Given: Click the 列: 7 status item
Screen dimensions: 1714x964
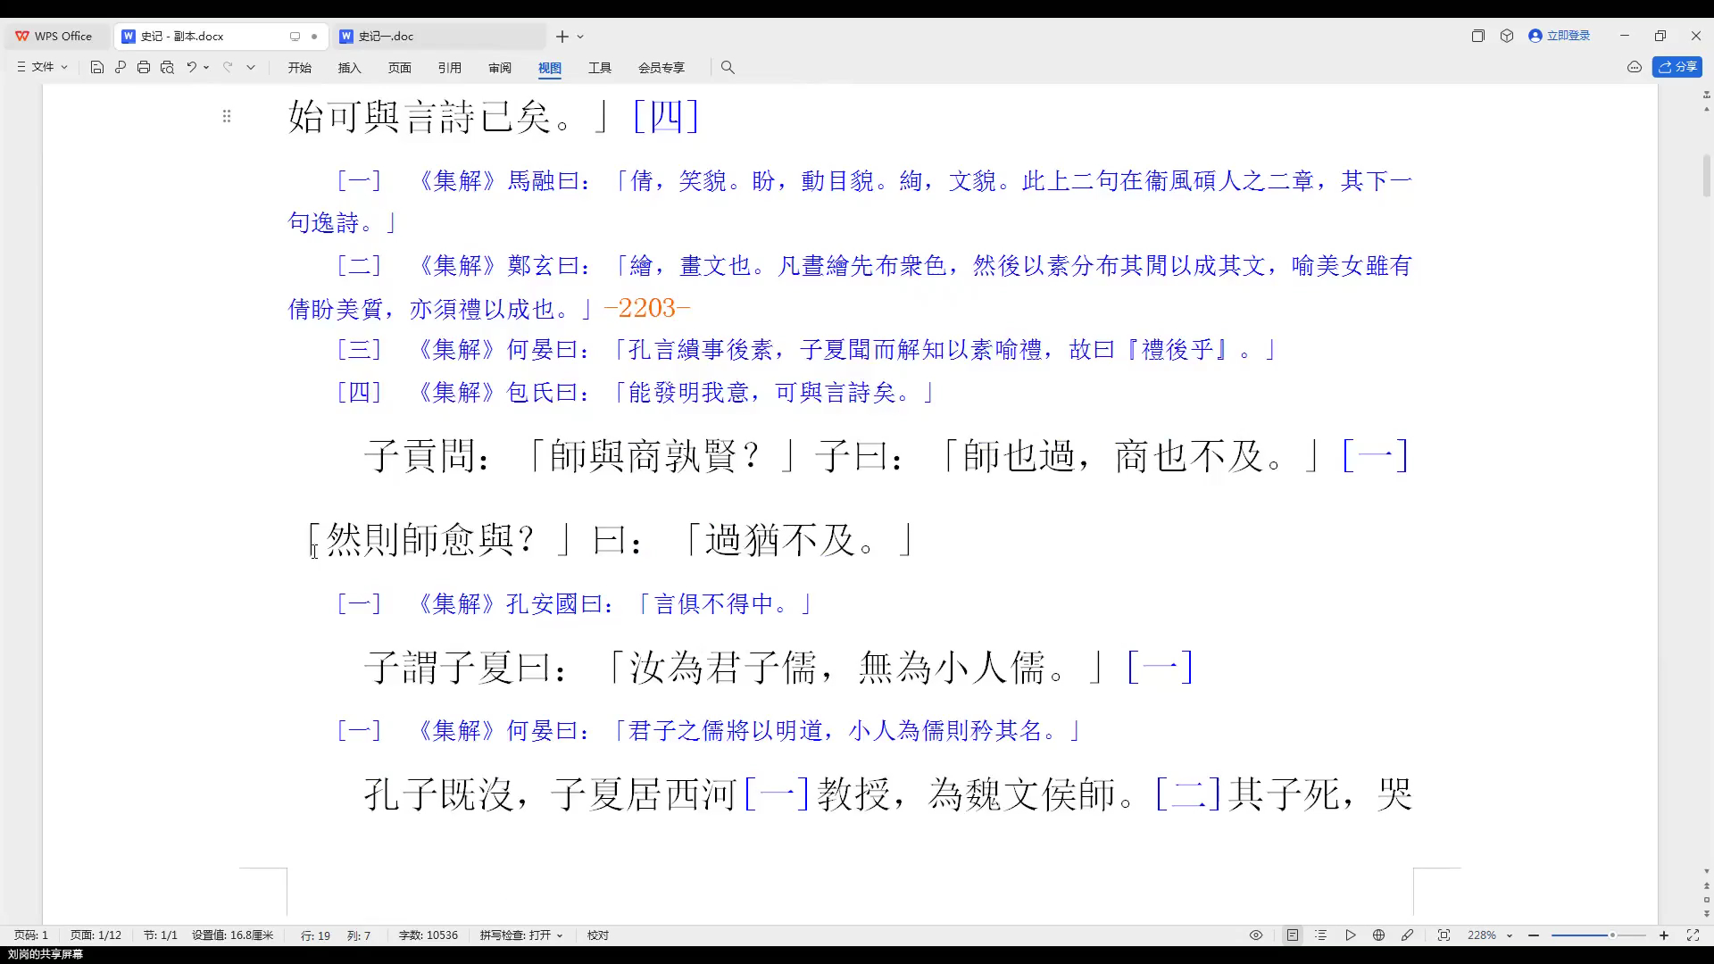Looking at the screenshot, I should click(x=359, y=935).
